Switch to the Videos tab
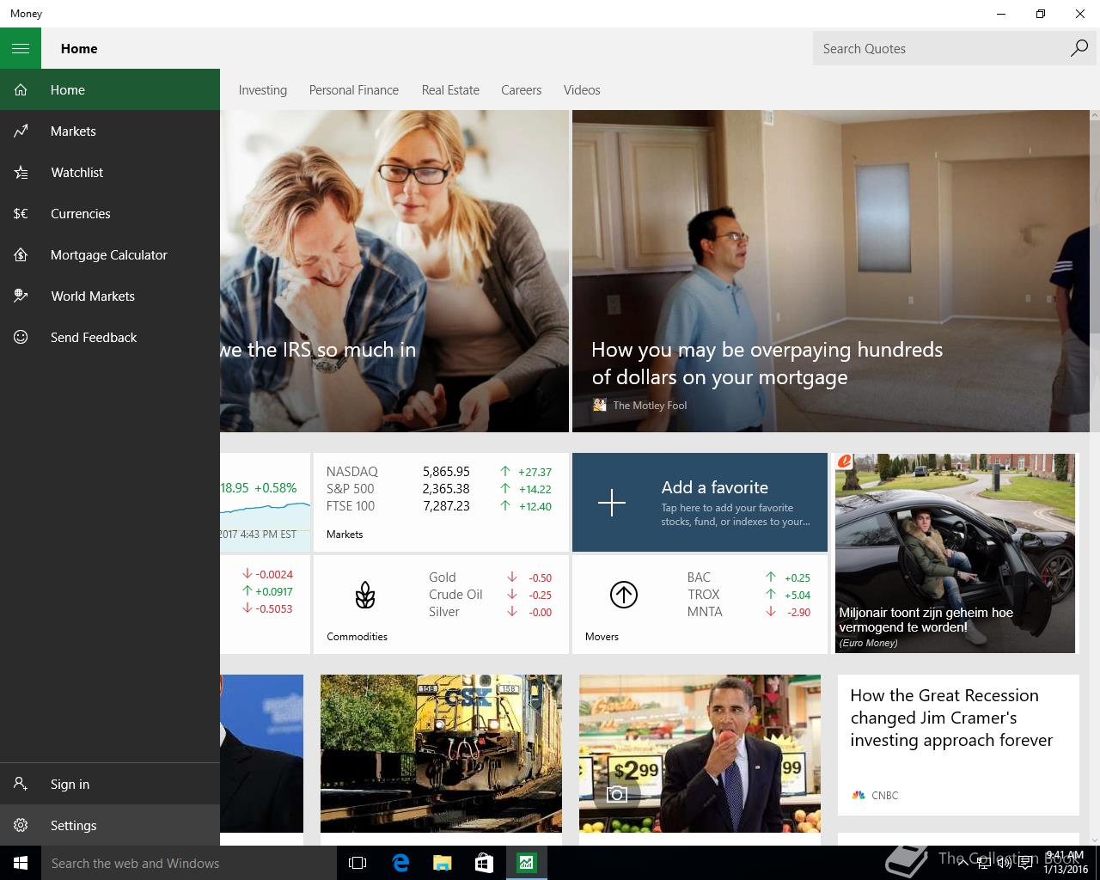 [582, 89]
